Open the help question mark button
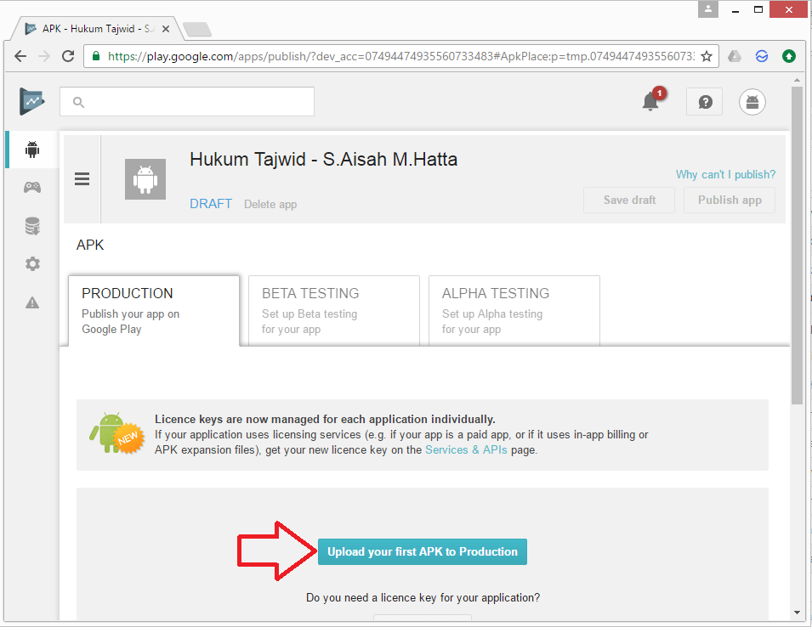The image size is (812, 627). [705, 102]
